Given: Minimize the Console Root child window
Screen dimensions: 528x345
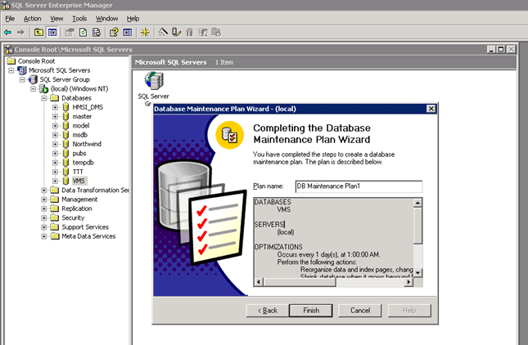Looking at the screenshot, I should point(491,49).
